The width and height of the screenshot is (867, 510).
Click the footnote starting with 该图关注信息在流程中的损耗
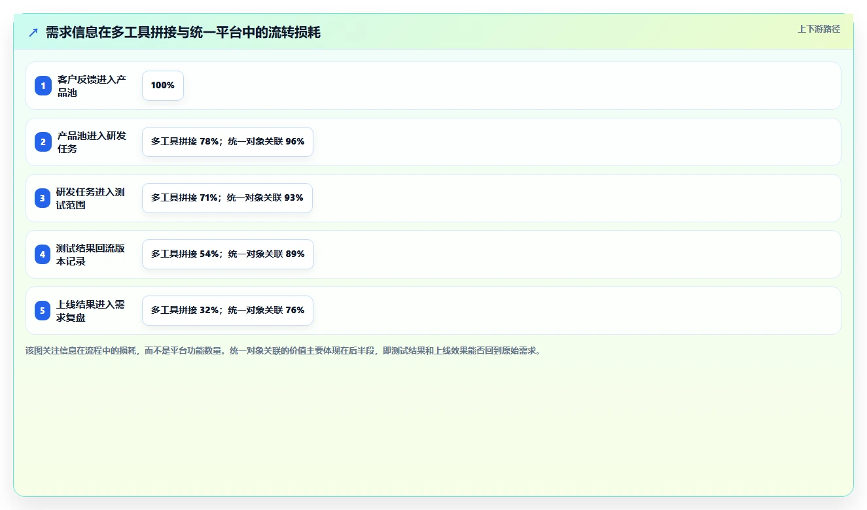[x=284, y=350]
